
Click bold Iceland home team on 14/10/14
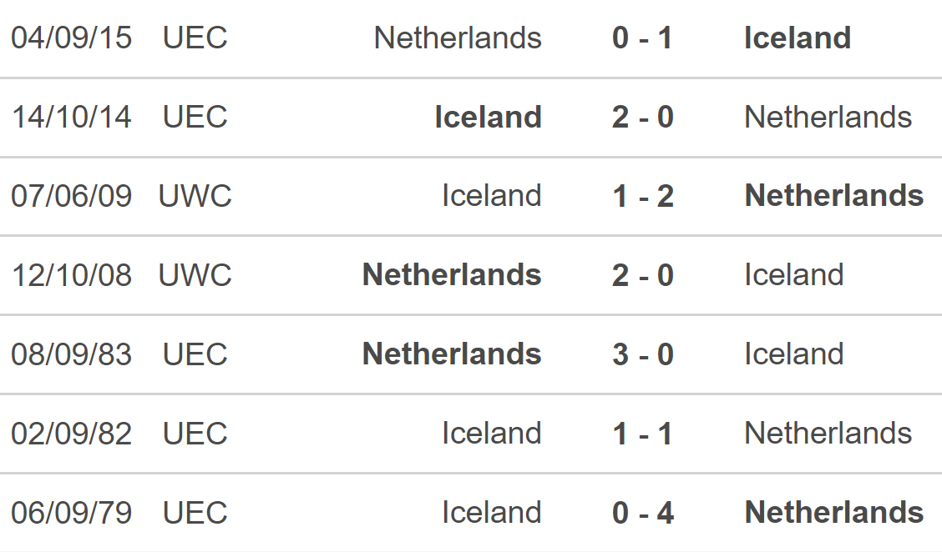pyautogui.click(x=488, y=117)
